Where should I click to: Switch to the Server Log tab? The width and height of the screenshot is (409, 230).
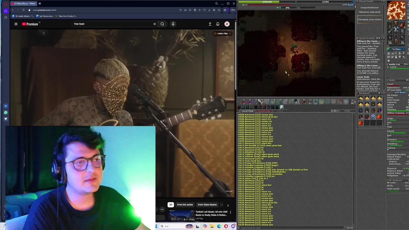264,111
